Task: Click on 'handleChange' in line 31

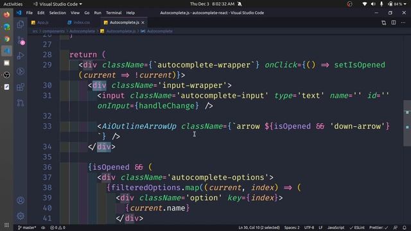Action: 166,106
